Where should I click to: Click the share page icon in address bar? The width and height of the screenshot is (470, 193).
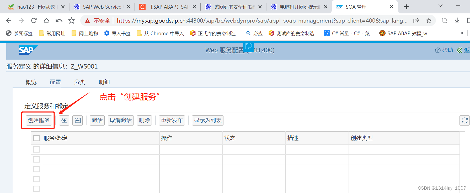tap(416, 20)
